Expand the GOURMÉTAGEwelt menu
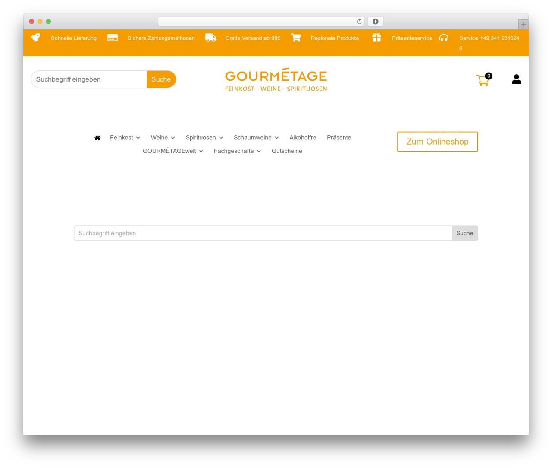The height and width of the screenshot is (468, 552). [x=173, y=151]
